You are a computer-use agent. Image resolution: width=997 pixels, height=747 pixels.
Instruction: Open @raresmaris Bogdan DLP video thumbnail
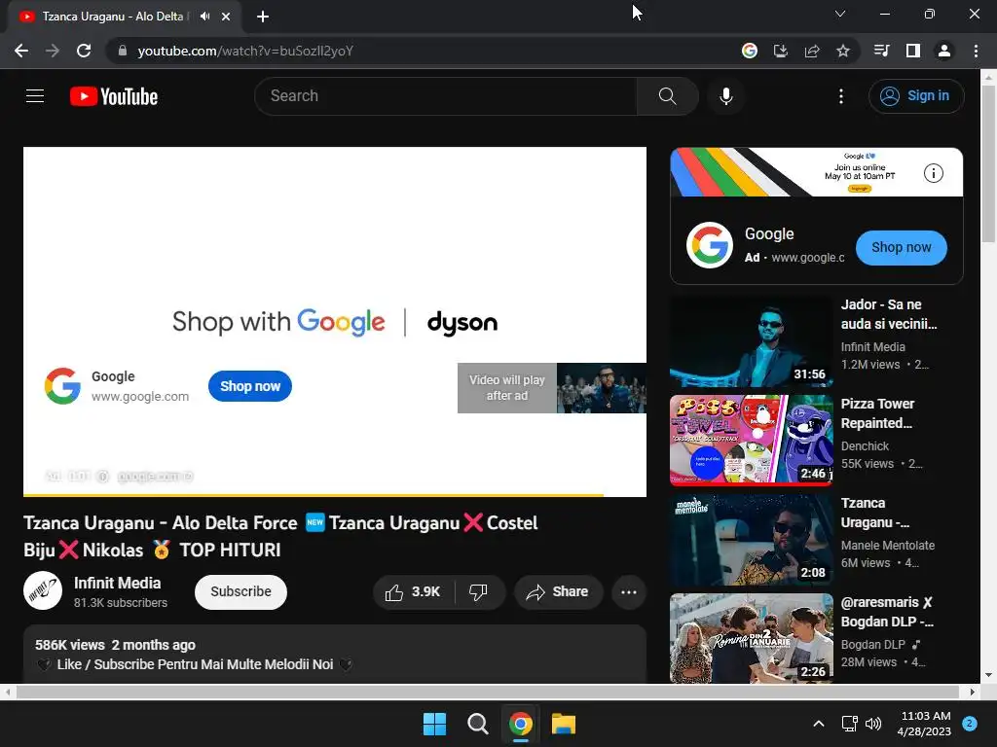(x=751, y=638)
